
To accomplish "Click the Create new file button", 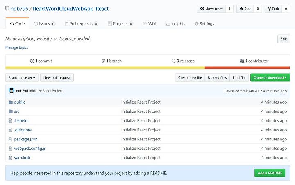I will pyautogui.click(x=190, y=78).
